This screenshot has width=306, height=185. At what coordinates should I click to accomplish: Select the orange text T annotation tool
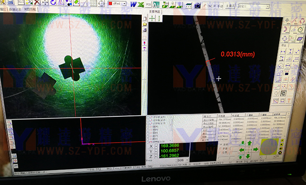(289, 101)
